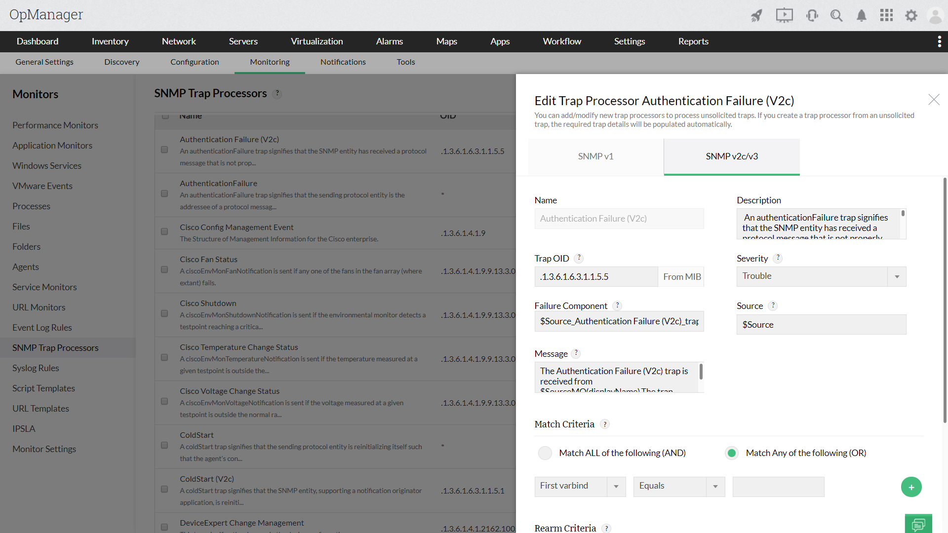Click the rocket quick-start icon
The image size is (948, 533).
[756, 16]
